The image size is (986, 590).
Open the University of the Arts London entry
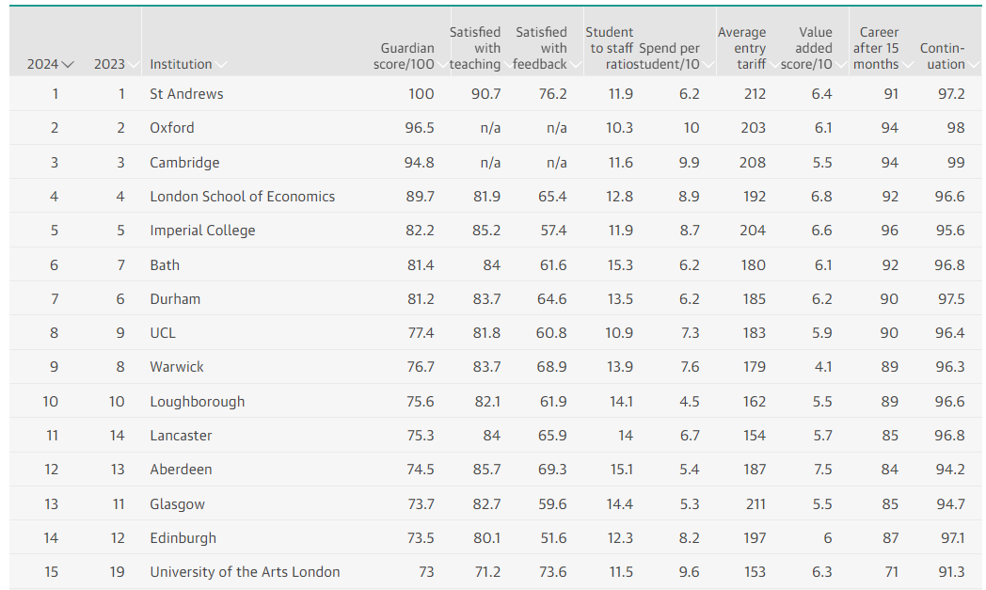point(245,572)
